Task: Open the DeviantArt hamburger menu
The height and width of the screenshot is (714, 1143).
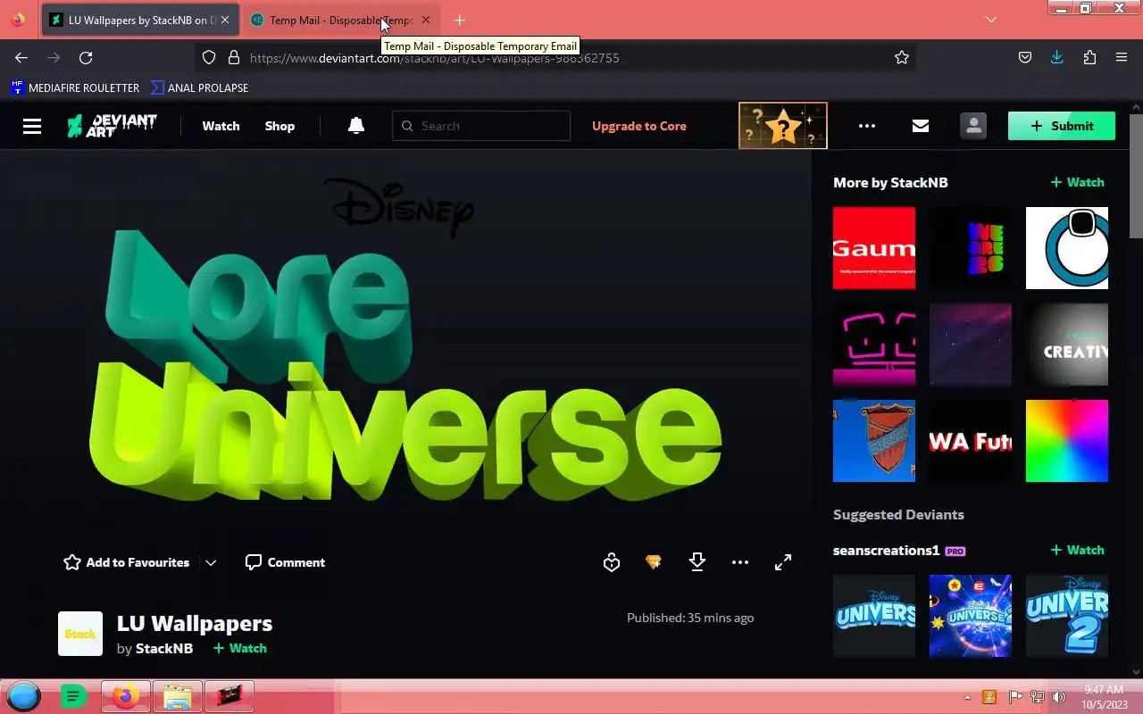Action: tap(32, 126)
